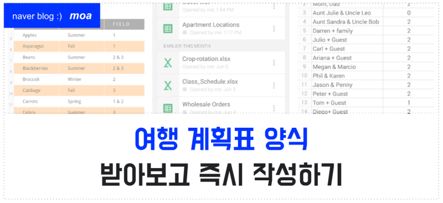Open the three-dot menu for Crop-rotation.xlsx
Image resolution: width=443 pixels, height=203 pixels.
tap(274, 63)
